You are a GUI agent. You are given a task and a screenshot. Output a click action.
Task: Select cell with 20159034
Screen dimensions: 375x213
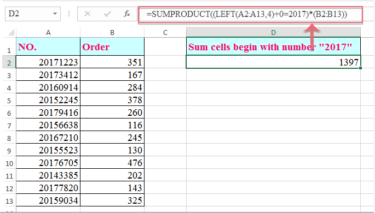(48, 200)
